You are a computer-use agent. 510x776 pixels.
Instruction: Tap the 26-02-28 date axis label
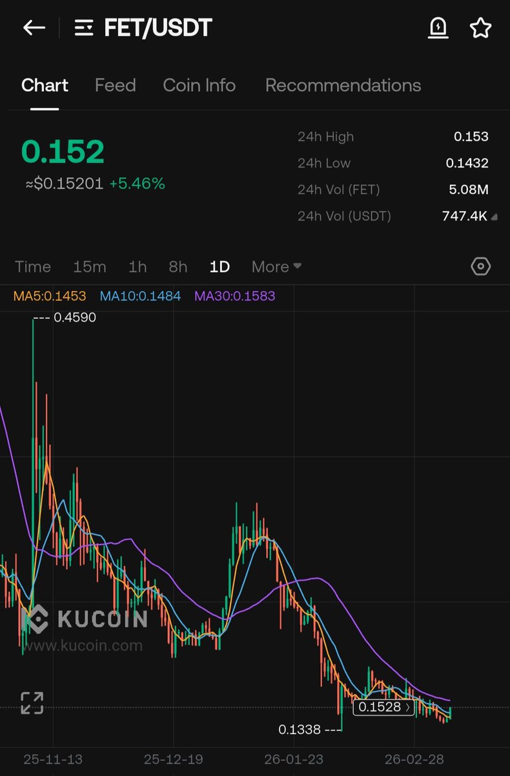(414, 759)
